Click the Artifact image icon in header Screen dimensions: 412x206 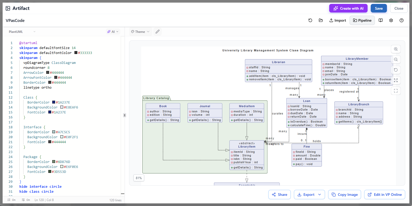pos(8,8)
